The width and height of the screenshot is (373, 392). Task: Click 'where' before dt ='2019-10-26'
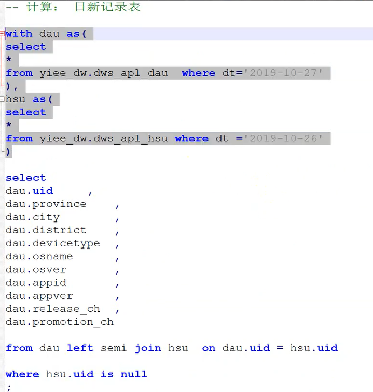191,139
